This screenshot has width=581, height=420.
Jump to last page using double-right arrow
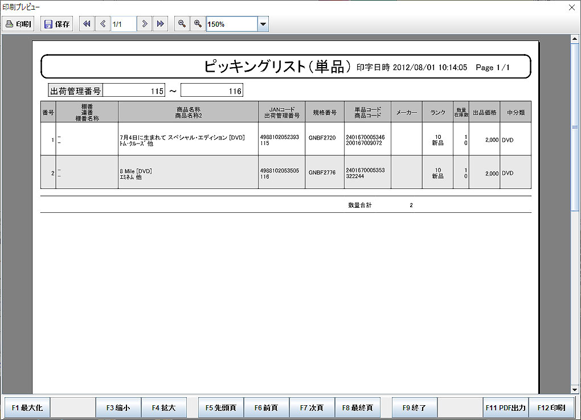tap(161, 24)
